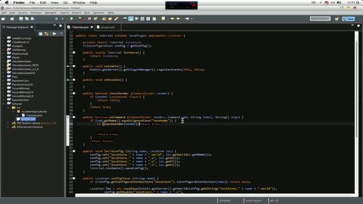This screenshot has height=204, width=363.
Task: Click the Print toolbar icon
Action: click(32, 19)
